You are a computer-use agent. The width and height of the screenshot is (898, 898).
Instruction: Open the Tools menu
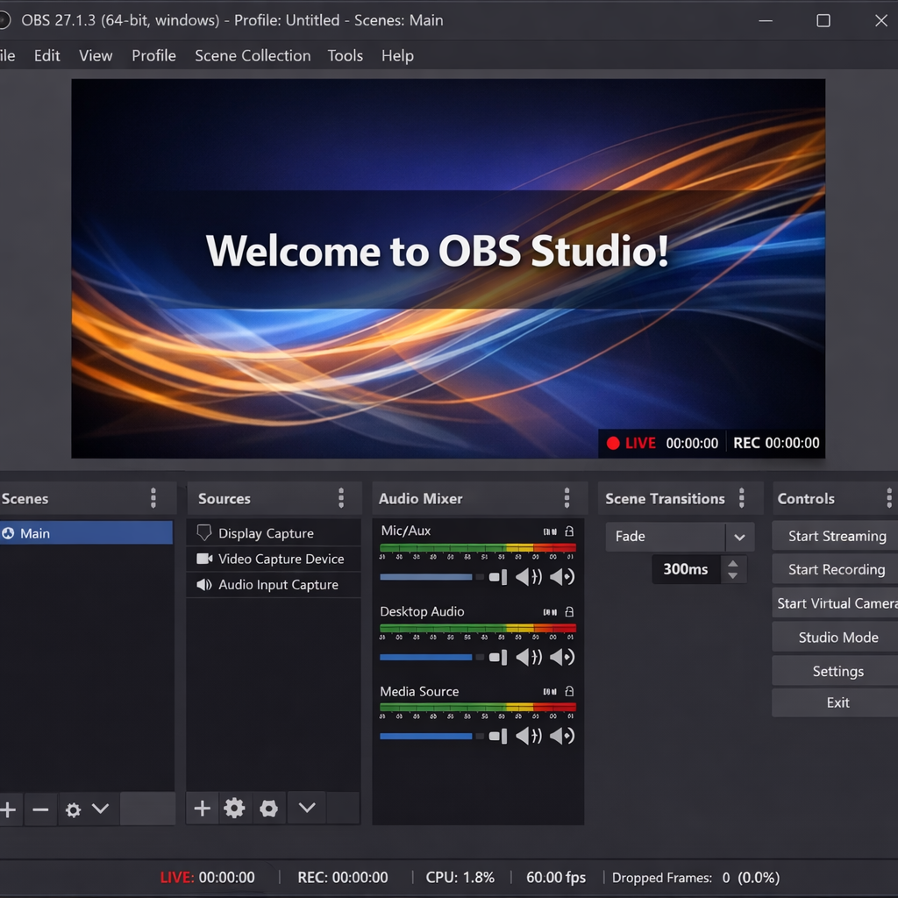345,55
